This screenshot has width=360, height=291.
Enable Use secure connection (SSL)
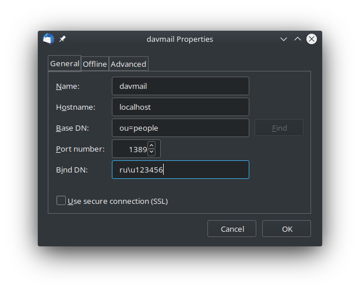(61, 201)
